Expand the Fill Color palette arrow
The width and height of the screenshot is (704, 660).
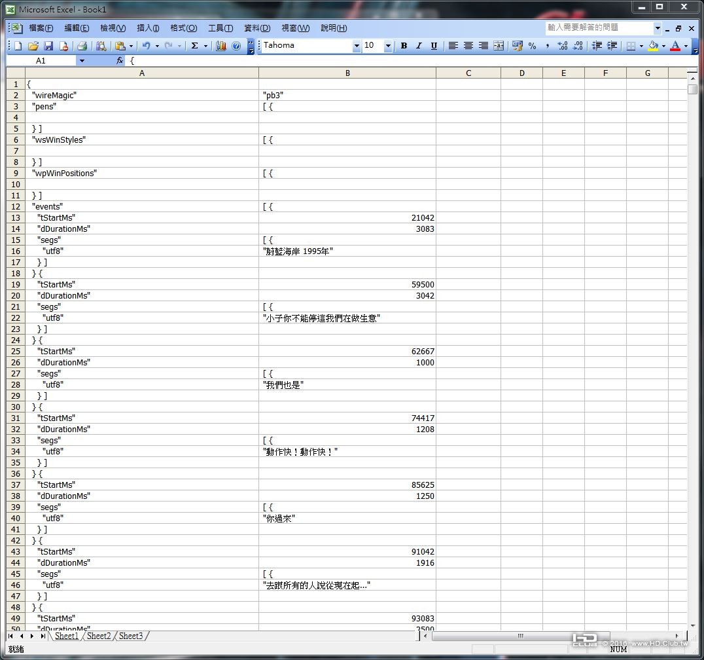tap(663, 46)
